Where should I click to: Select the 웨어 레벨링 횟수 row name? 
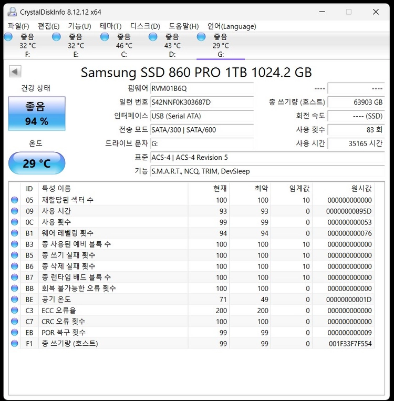point(67,233)
